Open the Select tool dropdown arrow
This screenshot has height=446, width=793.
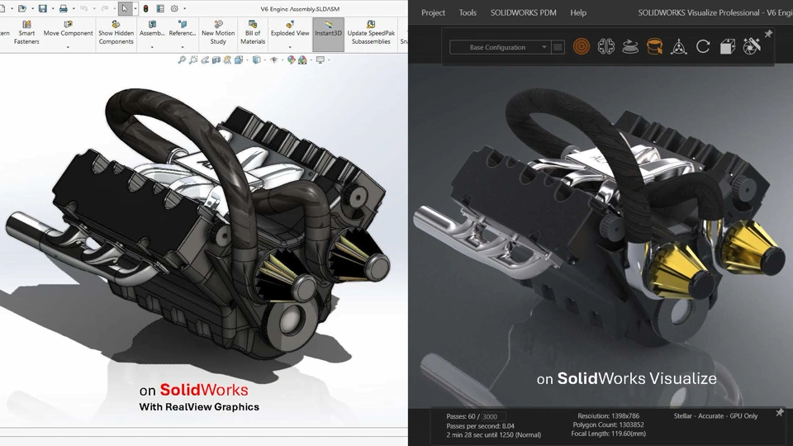tap(135, 8)
